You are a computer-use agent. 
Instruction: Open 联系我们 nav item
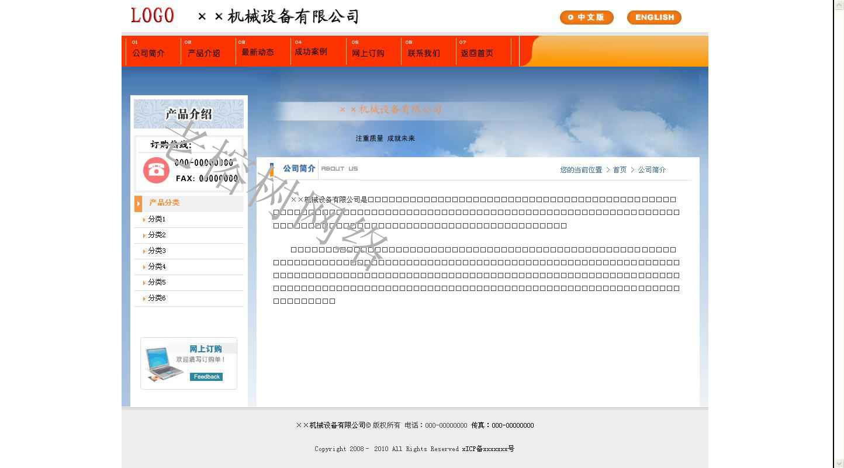[424, 53]
